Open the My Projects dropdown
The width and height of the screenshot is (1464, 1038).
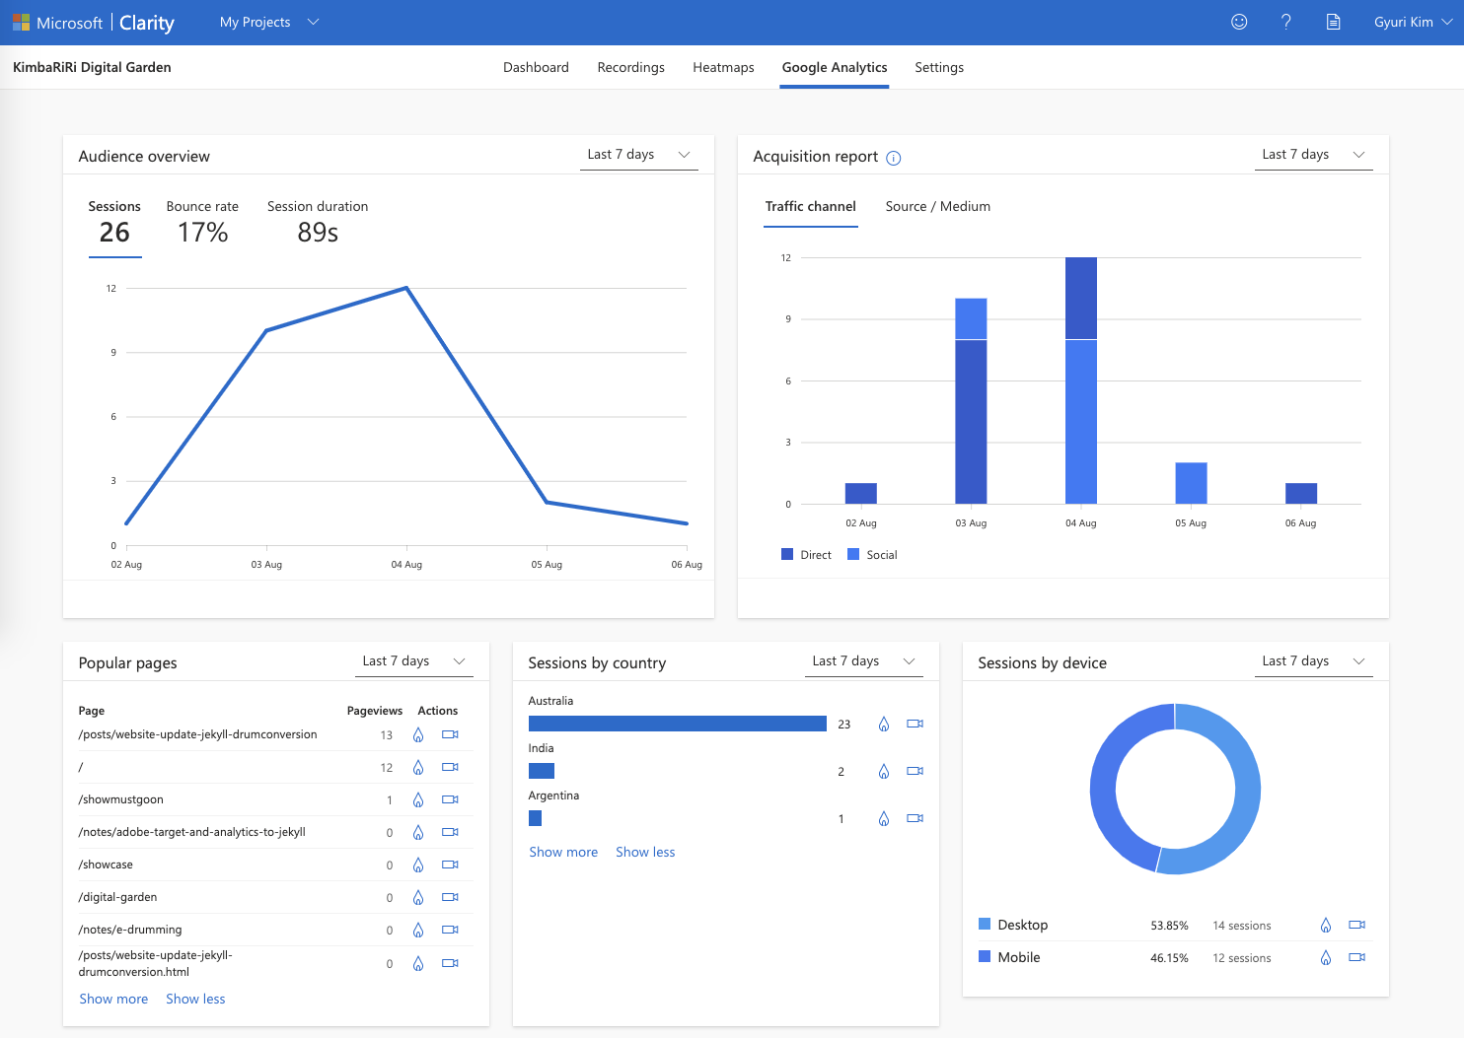pyautogui.click(x=268, y=22)
